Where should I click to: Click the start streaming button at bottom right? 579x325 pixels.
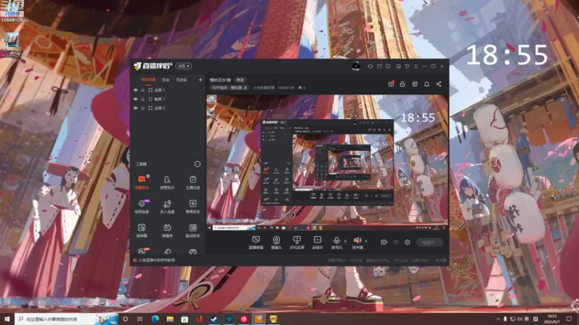pyautogui.click(x=429, y=242)
